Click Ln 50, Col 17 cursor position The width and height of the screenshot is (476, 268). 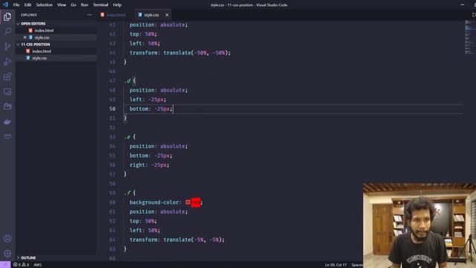(335, 265)
